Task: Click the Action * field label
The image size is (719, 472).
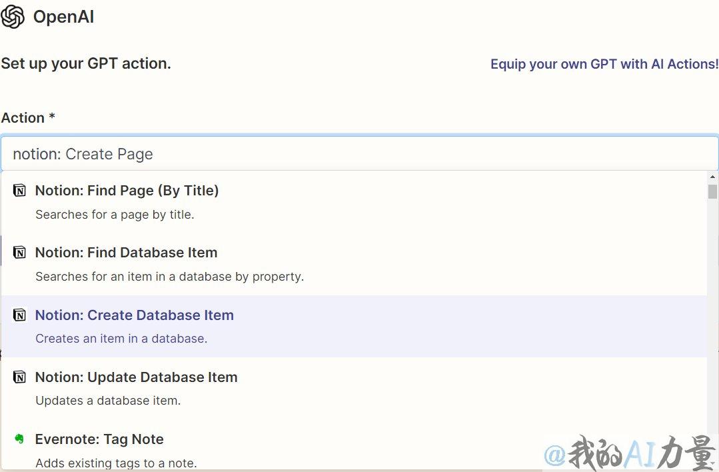Action: coord(28,118)
